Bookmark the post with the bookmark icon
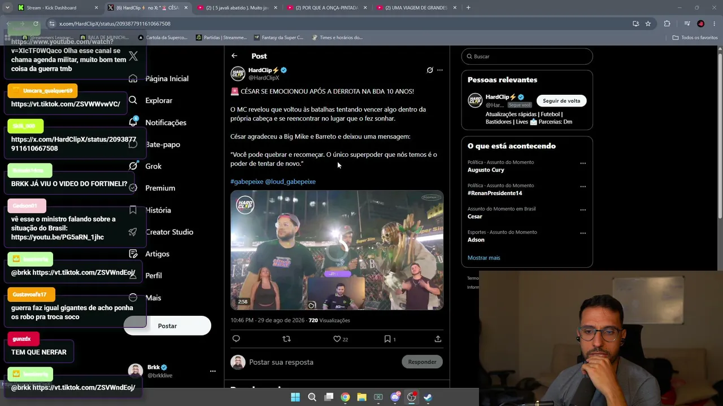 387,339
